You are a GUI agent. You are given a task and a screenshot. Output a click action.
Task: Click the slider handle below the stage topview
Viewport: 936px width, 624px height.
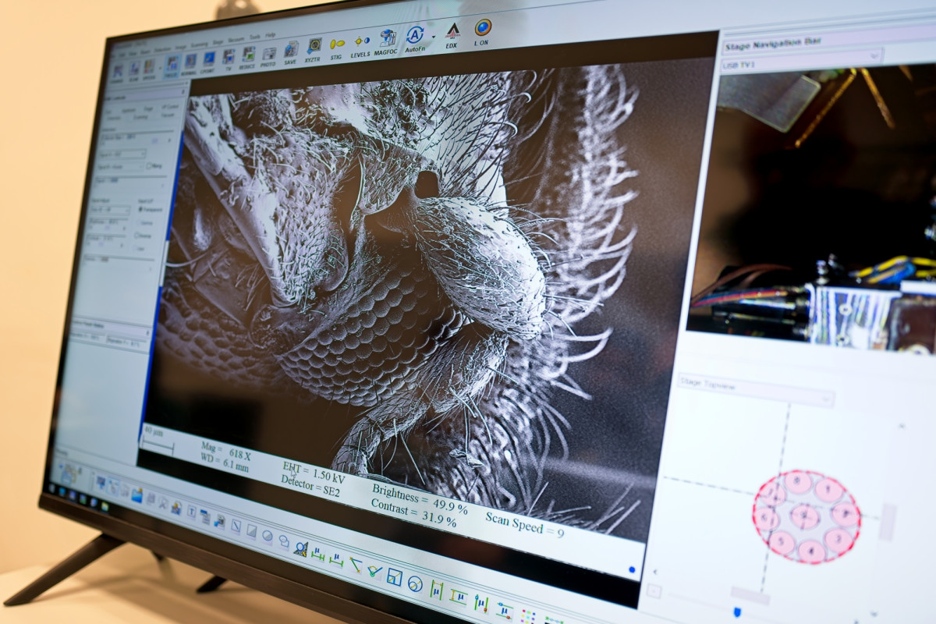(x=736, y=612)
